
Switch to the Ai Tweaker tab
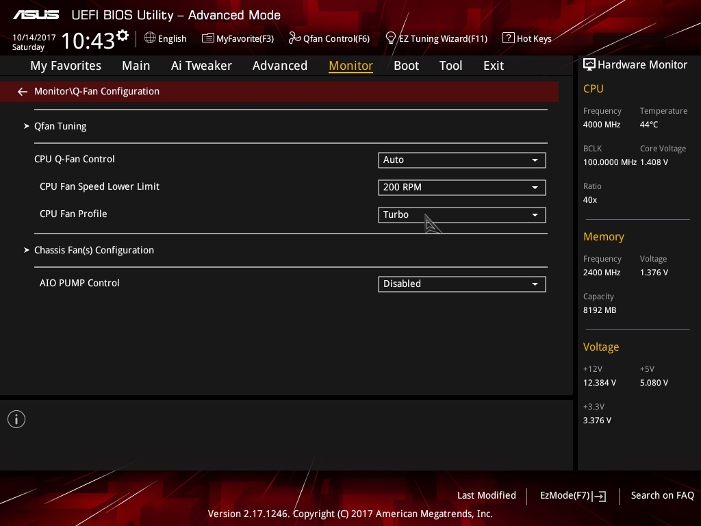click(201, 66)
